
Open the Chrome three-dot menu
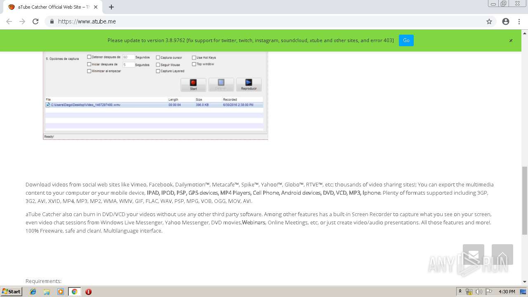click(x=519, y=21)
